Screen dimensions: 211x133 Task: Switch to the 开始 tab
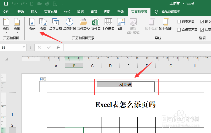click(x=21, y=12)
